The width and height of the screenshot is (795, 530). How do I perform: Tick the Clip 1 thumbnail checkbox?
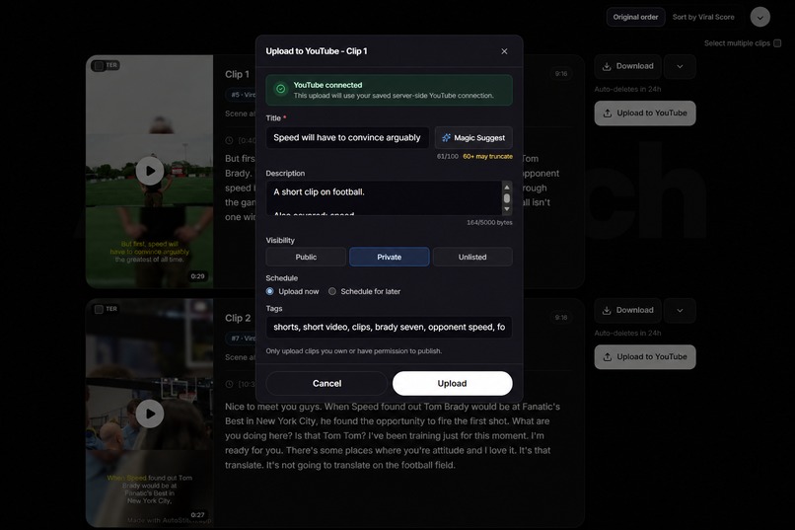tap(99, 65)
